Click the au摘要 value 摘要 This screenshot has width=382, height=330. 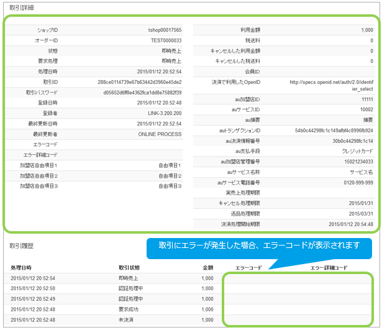point(368,120)
